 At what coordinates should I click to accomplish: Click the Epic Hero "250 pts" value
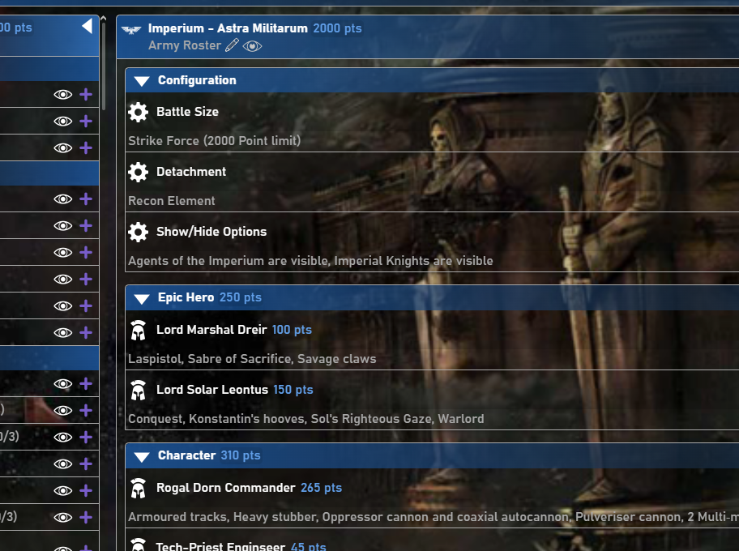pos(241,297)
